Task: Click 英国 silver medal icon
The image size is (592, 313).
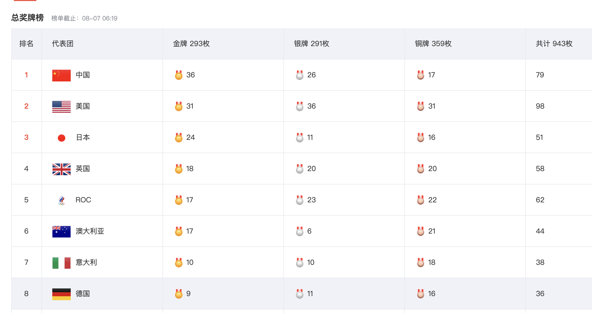Action: (300, 169)
